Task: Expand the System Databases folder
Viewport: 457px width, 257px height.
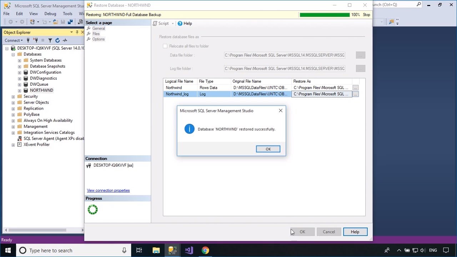Action: pyautogui.click(x=20, y=61)
